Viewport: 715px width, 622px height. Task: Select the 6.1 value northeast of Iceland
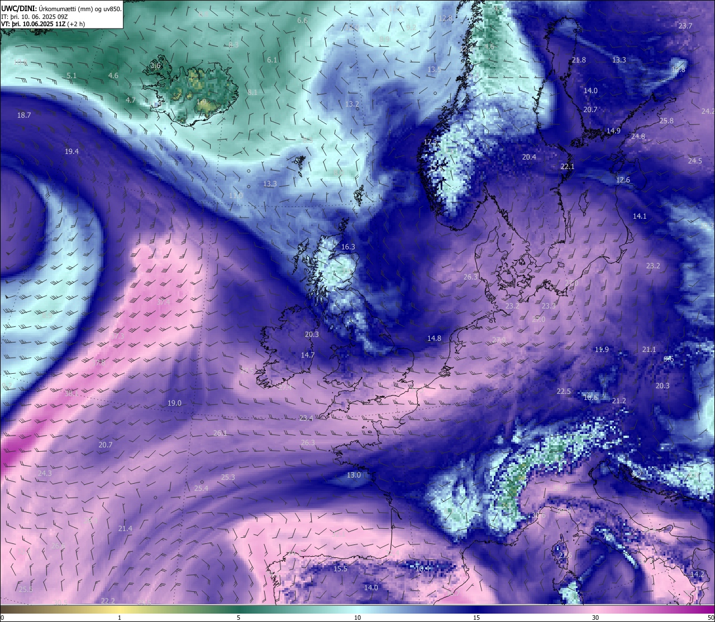point(272,60)
